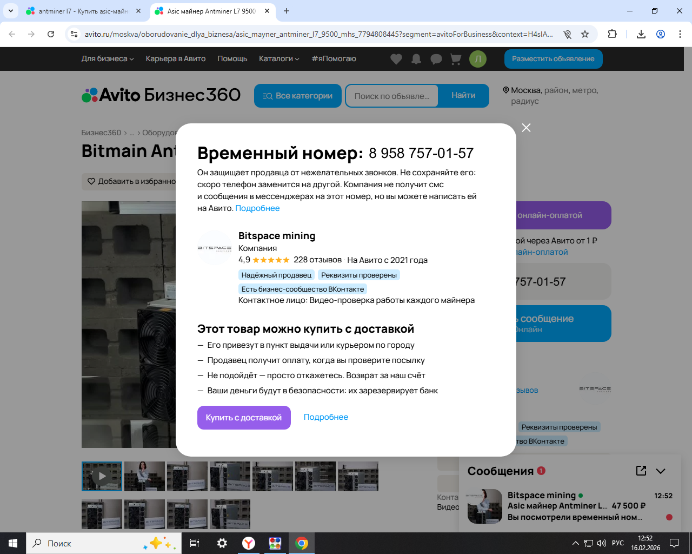Focus the 'Поиск по объявле...' search field
The image size is (692, 554).
392,96
